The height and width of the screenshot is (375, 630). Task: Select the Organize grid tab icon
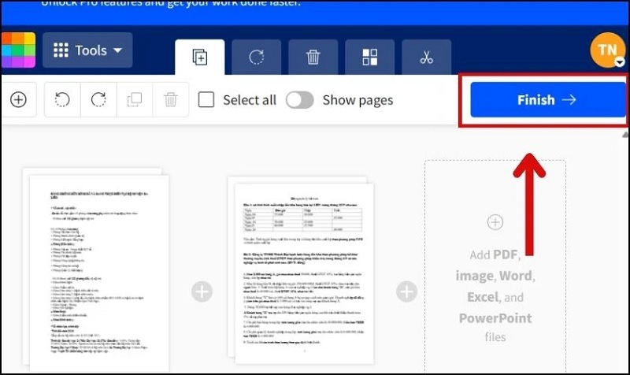pos(369,58)
